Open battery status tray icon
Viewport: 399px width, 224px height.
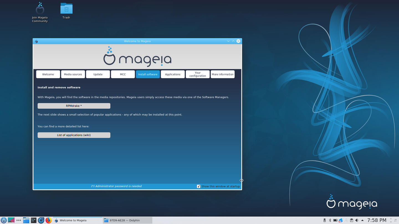pyautogui.click(x=335, y=220)
